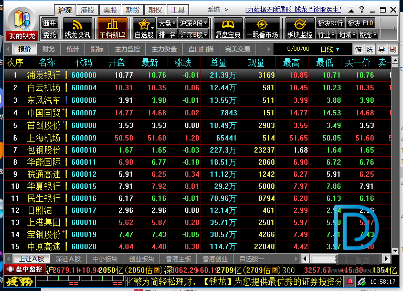
Task: Click the collapse toolbar triangle icon
Action: [x=351, y=10]
